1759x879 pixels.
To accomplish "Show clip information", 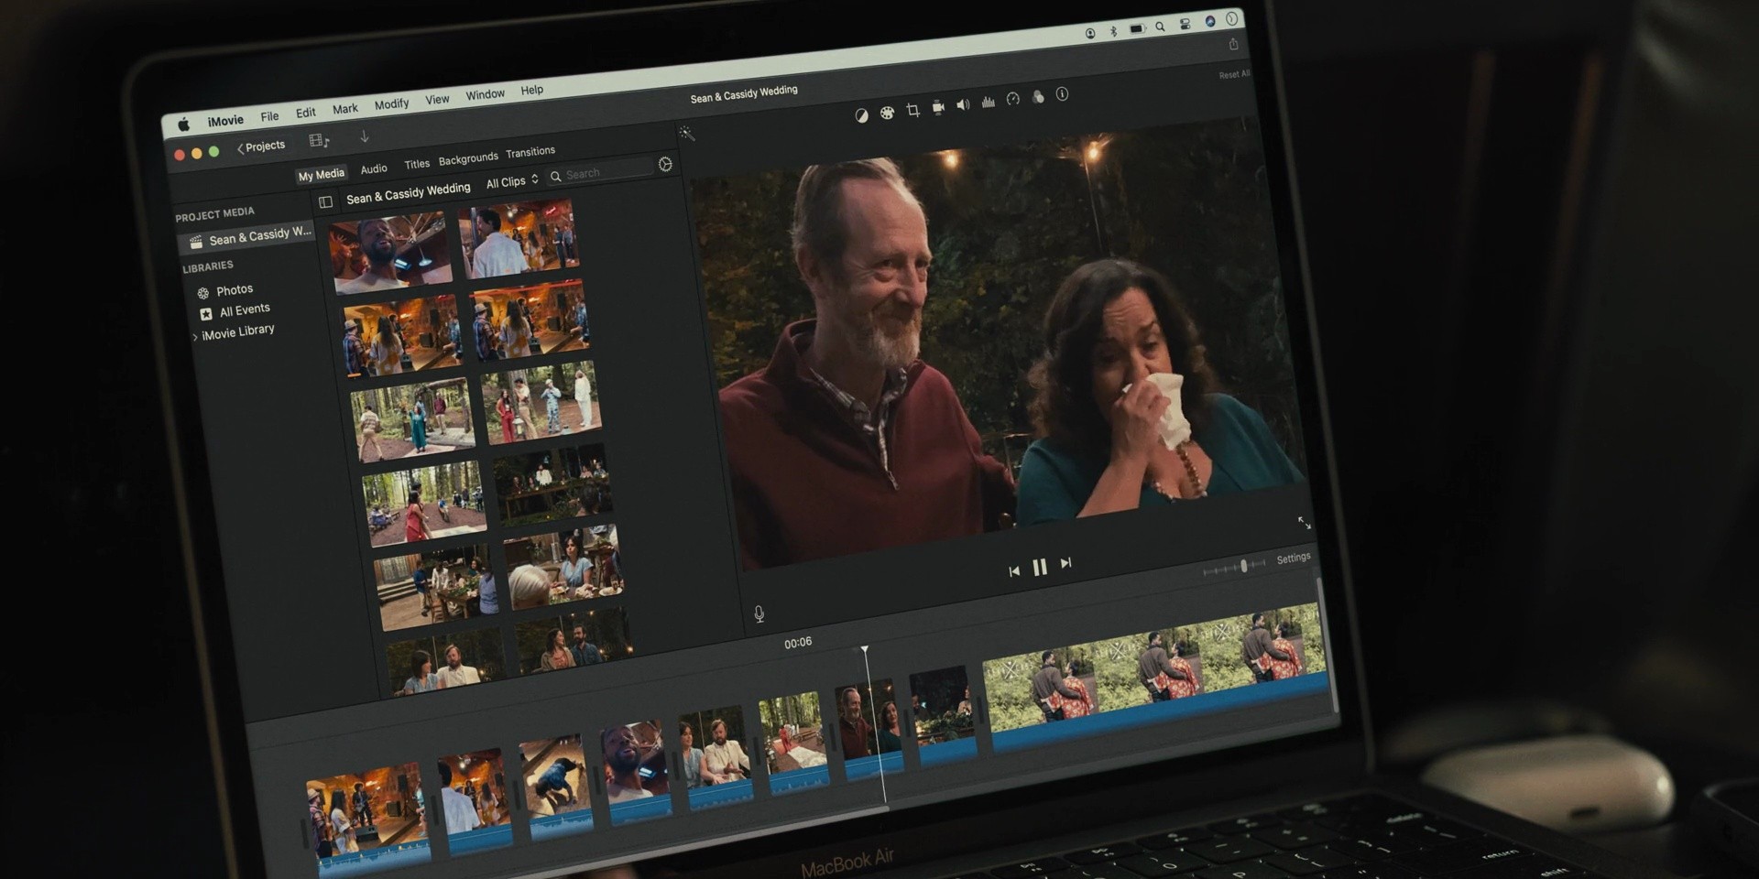I will (x=1062, y=93).
